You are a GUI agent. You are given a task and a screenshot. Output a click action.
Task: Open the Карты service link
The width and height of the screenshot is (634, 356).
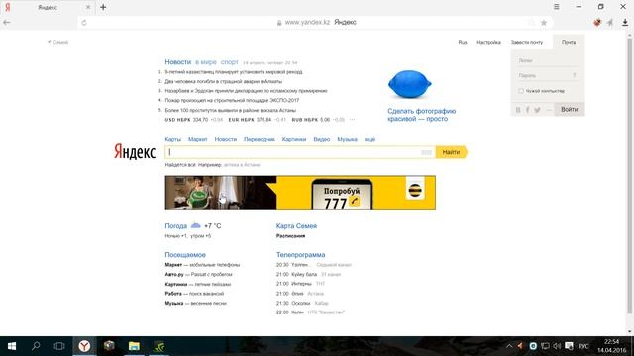(173, 139)
